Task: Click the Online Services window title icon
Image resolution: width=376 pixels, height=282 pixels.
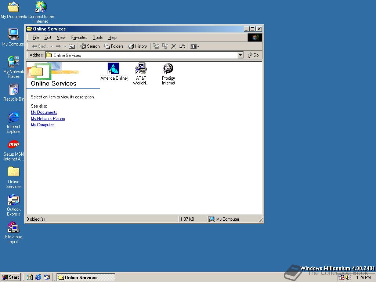Action: pyautogui.click(x=29, y=29)
